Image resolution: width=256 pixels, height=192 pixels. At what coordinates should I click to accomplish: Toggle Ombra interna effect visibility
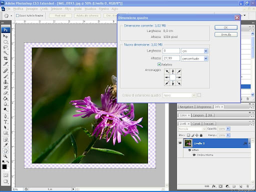tap(194, 155)
